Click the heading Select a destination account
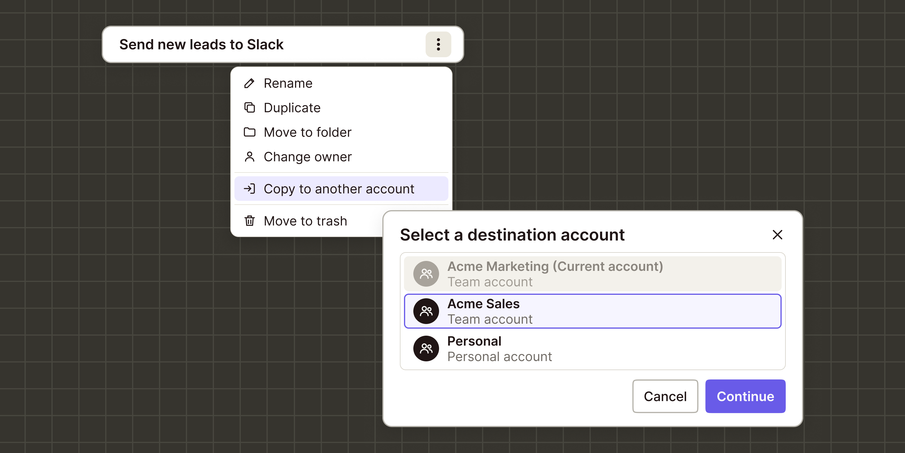The height and width of the screenshot is (453, 905). coord(512,234)
